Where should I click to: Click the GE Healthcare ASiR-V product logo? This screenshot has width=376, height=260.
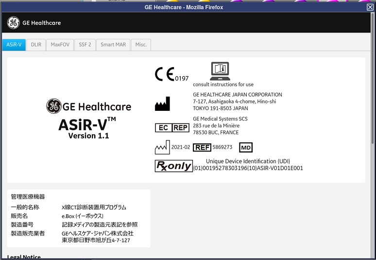click(x=88, y=106)
